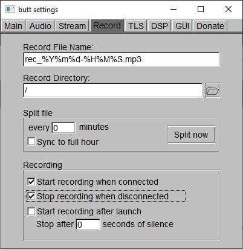This screenshot has width=243, height=250.
Task: Uncheck Start recording when connected
Action: (x=31, y=182)
